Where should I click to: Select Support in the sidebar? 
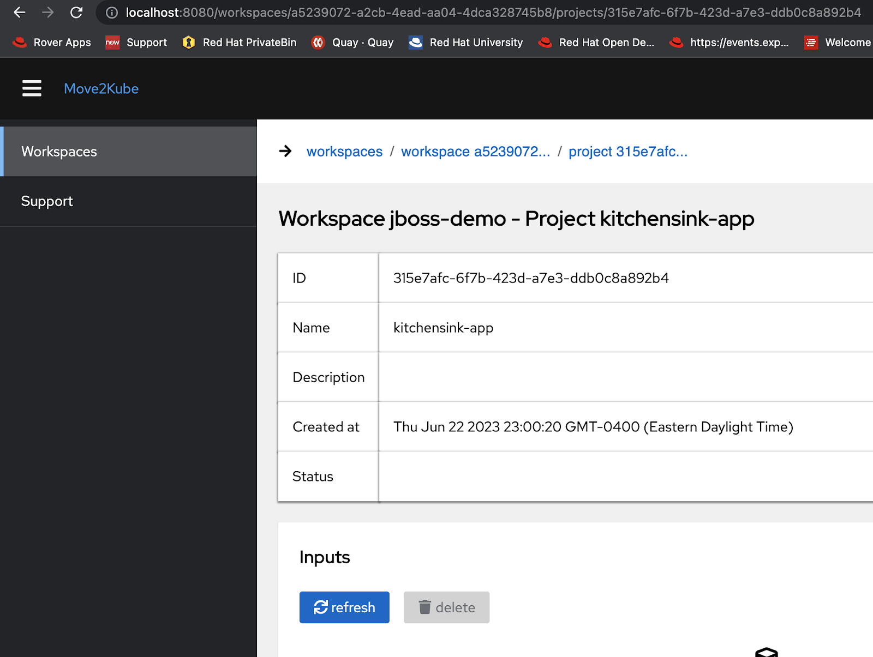[47, 201]
